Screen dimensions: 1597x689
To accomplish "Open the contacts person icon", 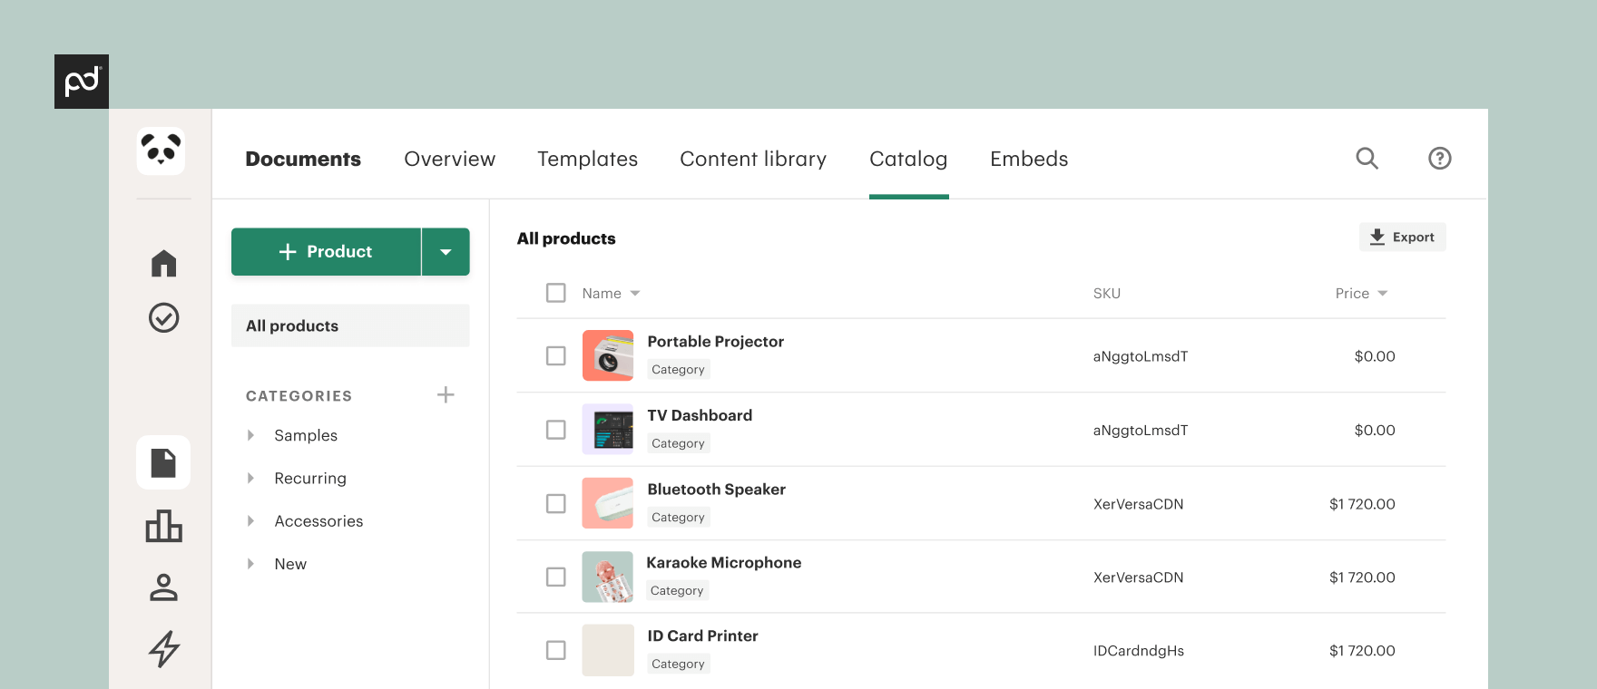I will click(x=163, y=587).
